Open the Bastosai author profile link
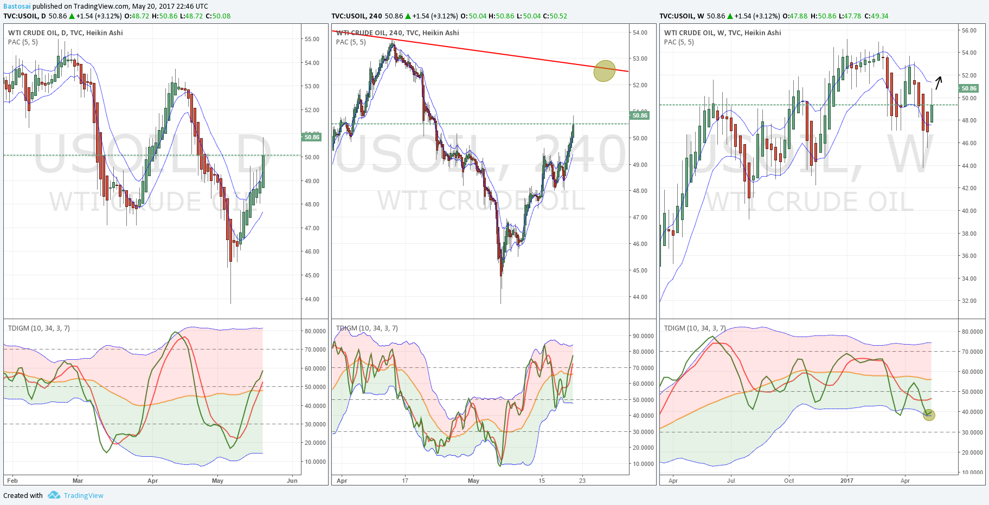 point(17,7)
